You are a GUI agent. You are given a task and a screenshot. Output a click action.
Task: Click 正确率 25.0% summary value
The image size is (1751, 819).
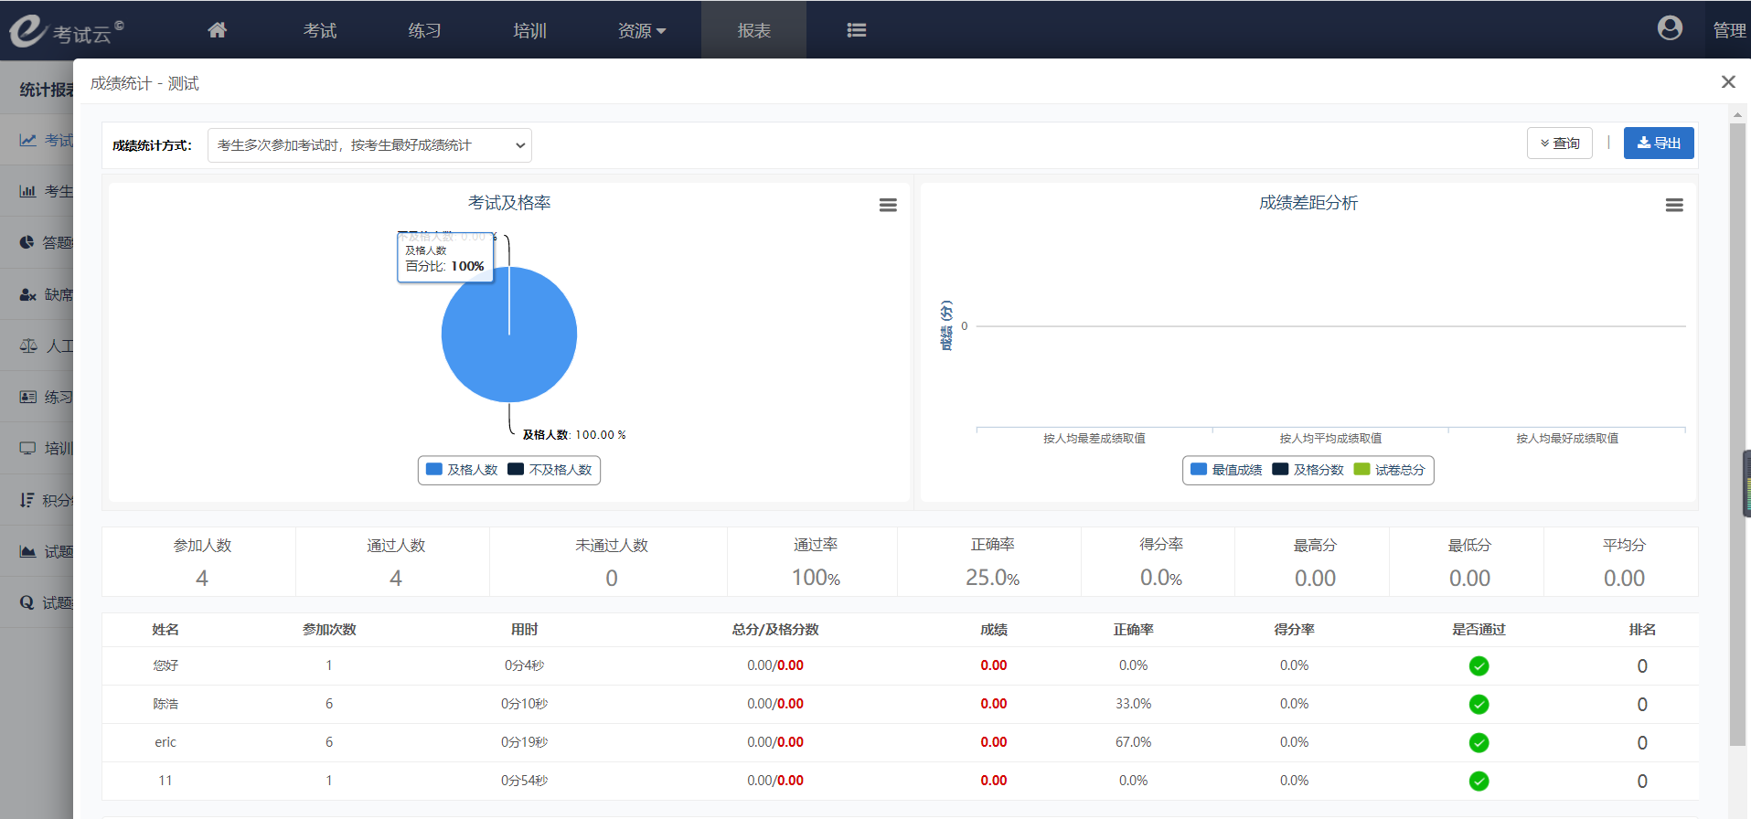(x=992, y=578)
